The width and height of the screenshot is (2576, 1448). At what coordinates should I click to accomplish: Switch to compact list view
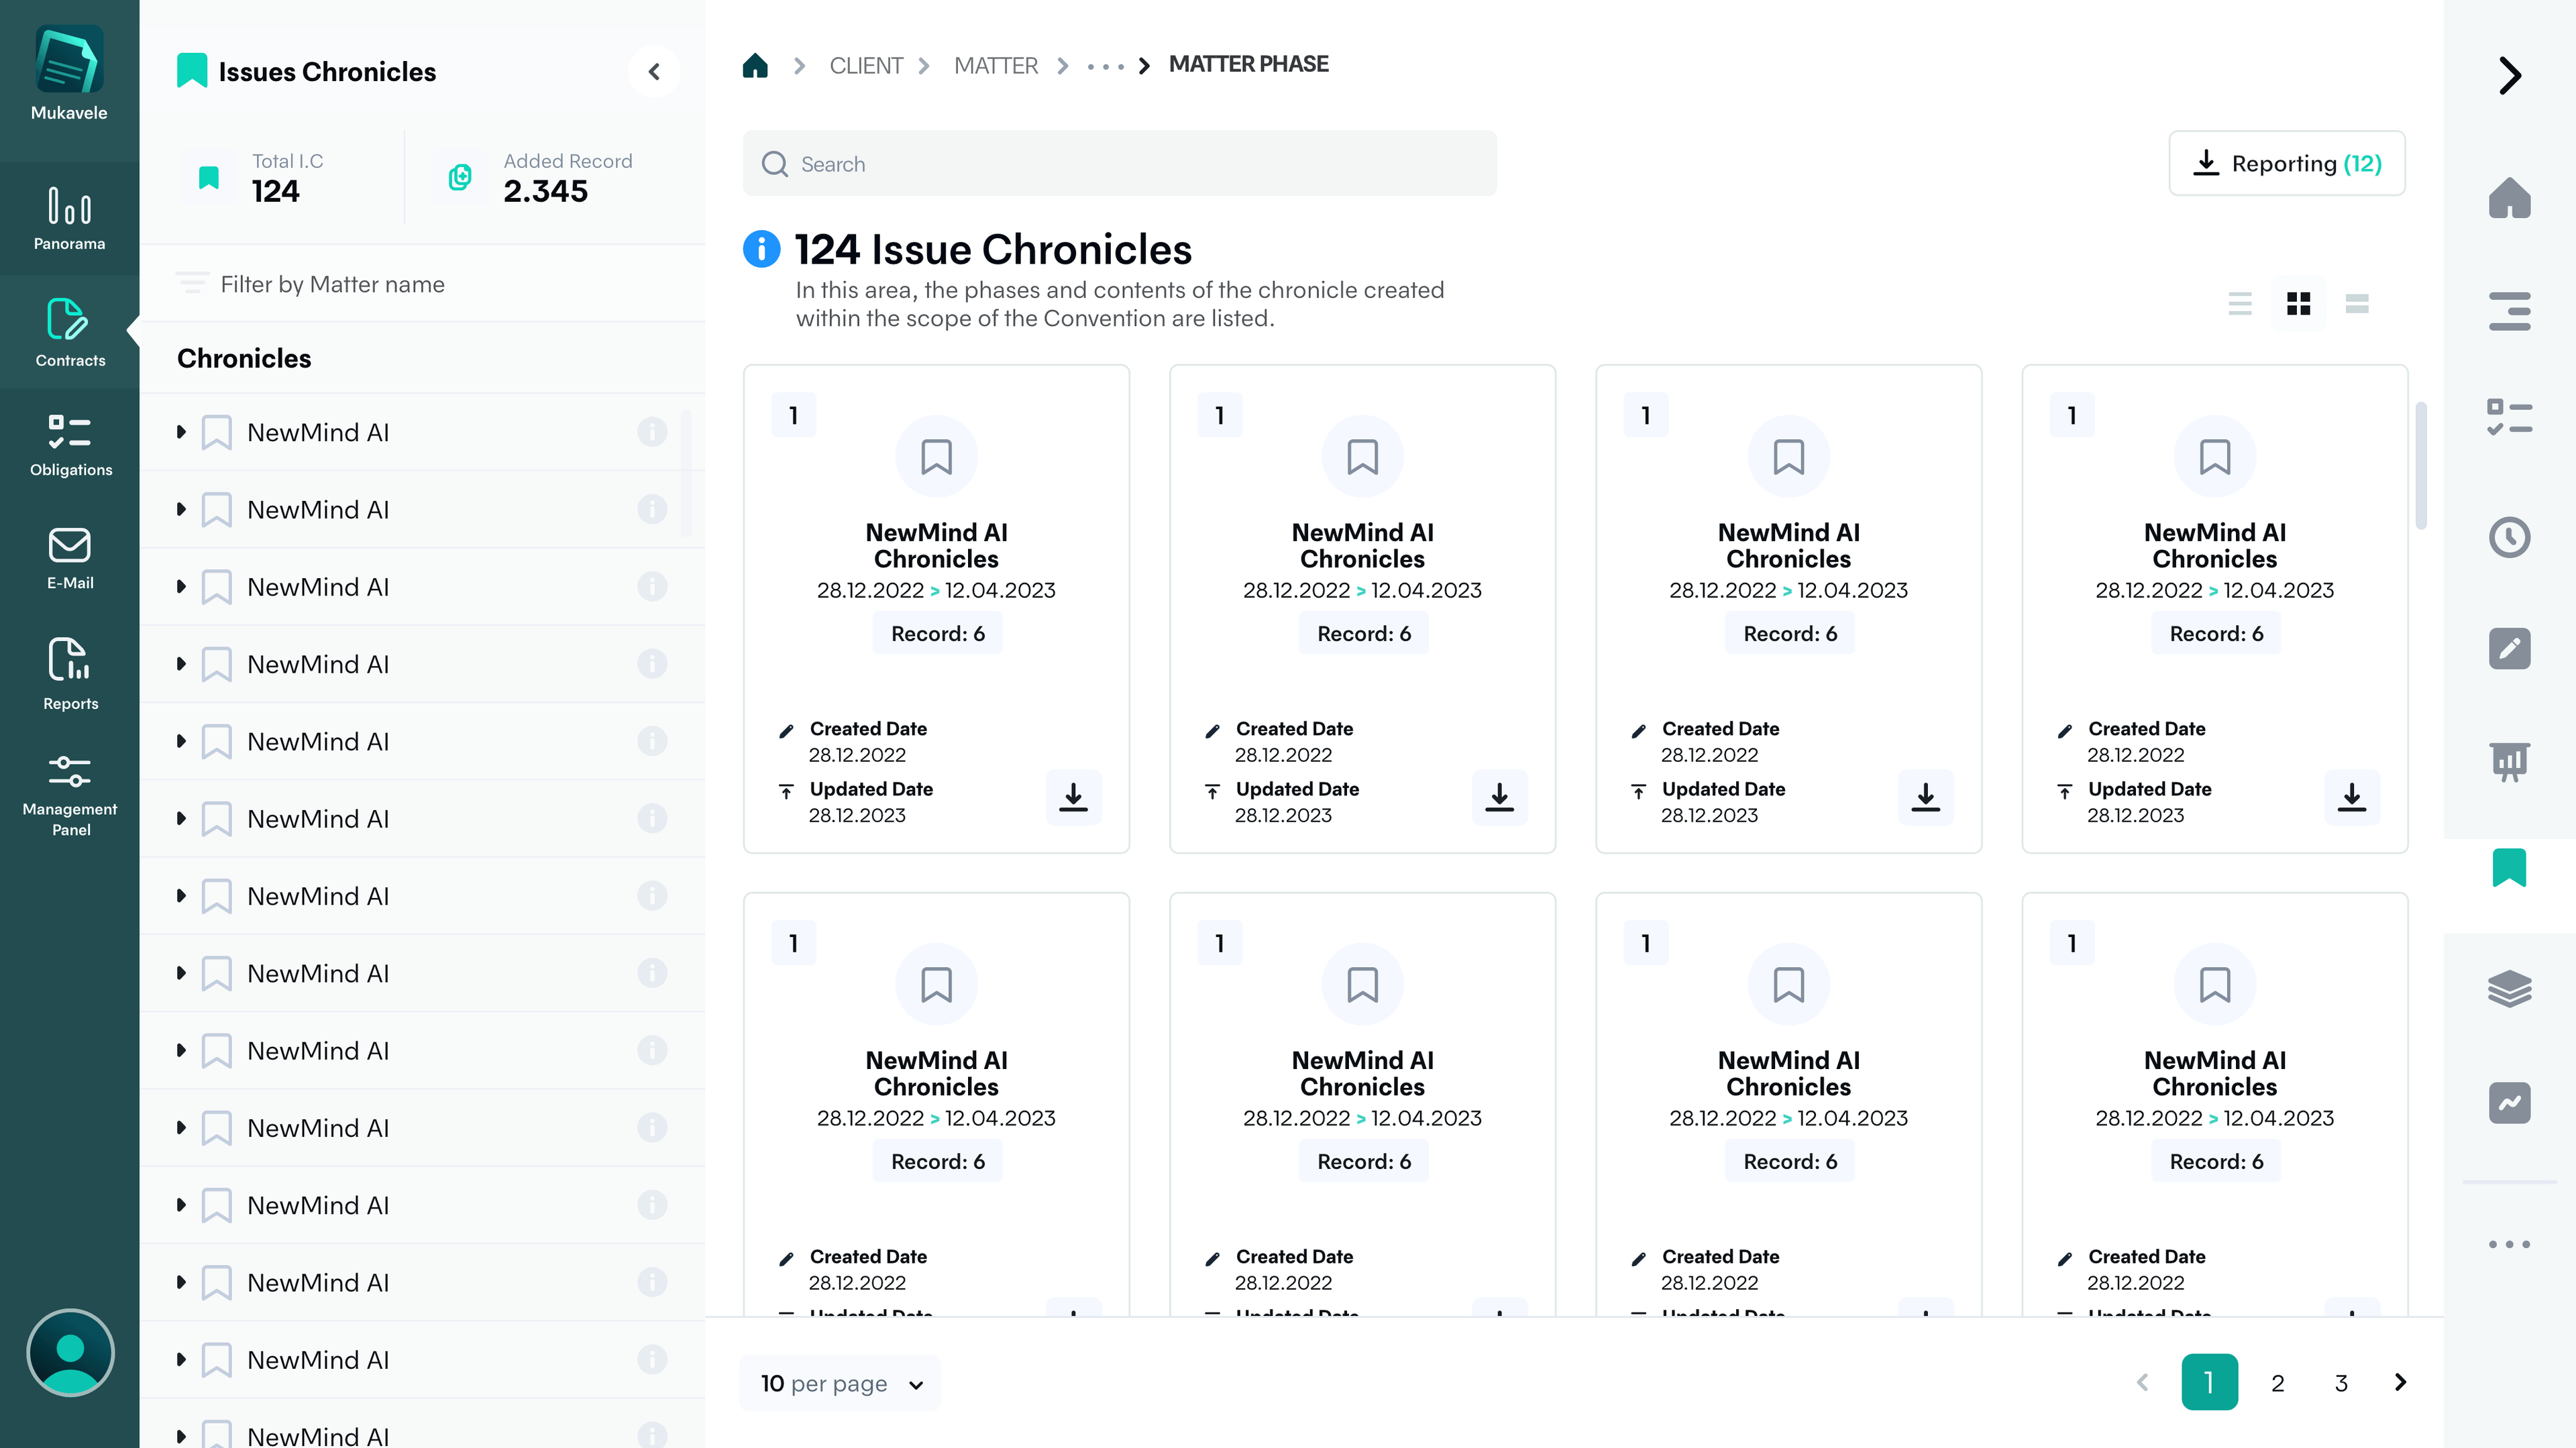2240,304
